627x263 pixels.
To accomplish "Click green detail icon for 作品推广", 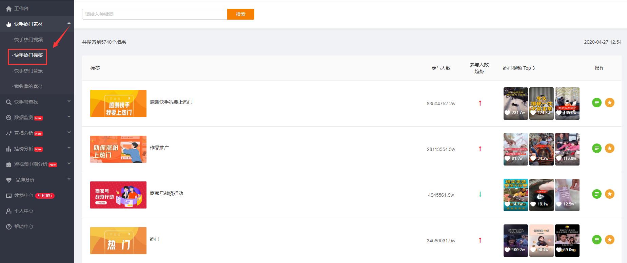I will click(x=597, y=148).
